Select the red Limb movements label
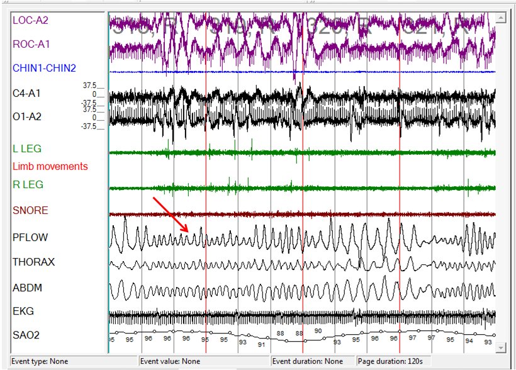Screen dimensions: 516x370 point(50,167)
